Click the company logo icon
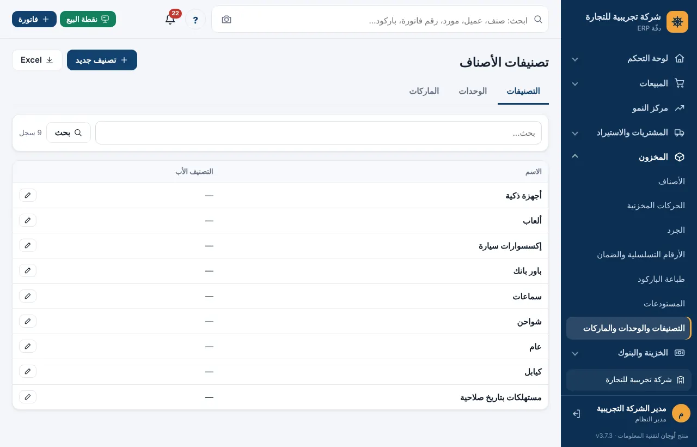 tap(677, 22)
